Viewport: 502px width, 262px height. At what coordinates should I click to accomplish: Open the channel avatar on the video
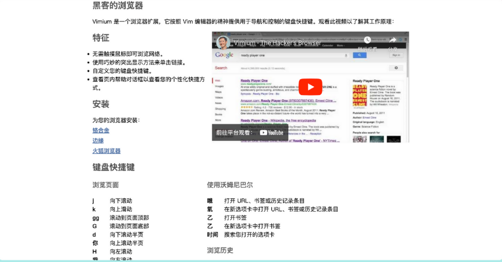point(223,43)
